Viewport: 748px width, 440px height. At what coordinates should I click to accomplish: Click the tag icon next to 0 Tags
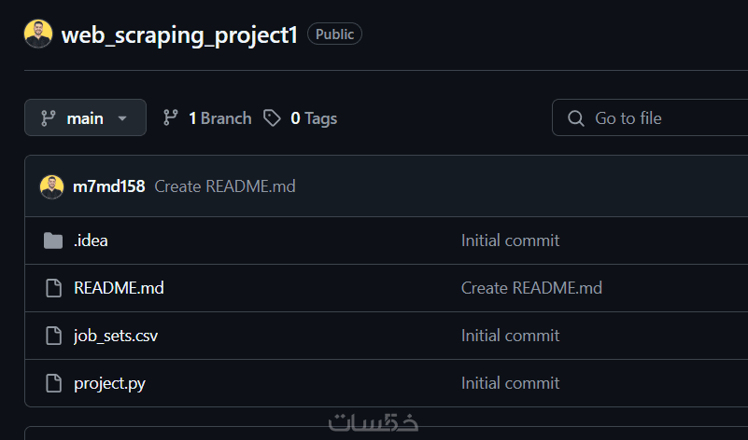click(x=272, y=118)
